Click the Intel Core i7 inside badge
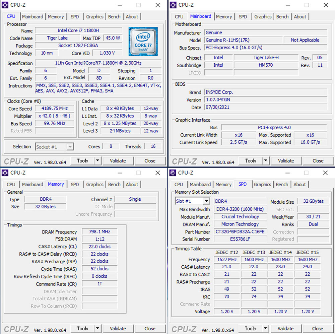This screenshot has height=334, width=335. click(x=143, y=41)
